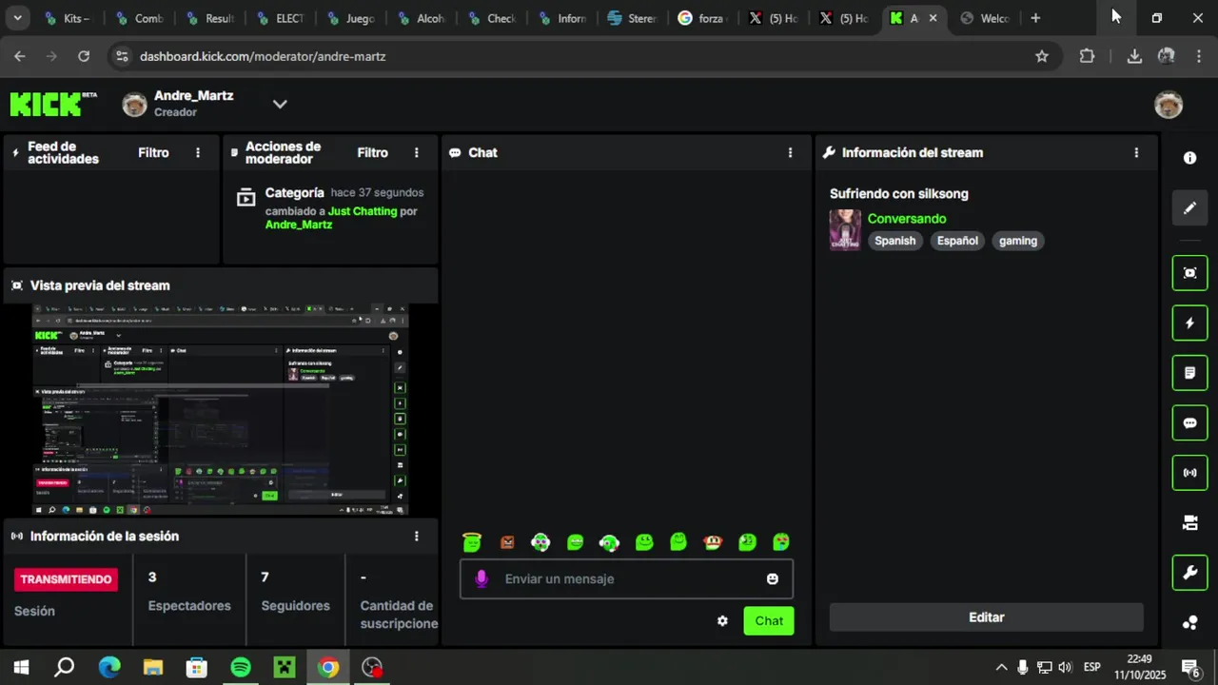Image resolution: width=1218 pixels, height=685 pixels.
Task: Click the Just Chatting category link
Action: [363, 211]
